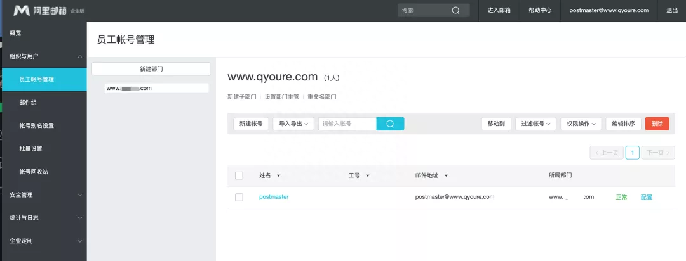Screen dimensions: 686x261
Task: Check the postmaster row checkbox
Action: (239, 197)
